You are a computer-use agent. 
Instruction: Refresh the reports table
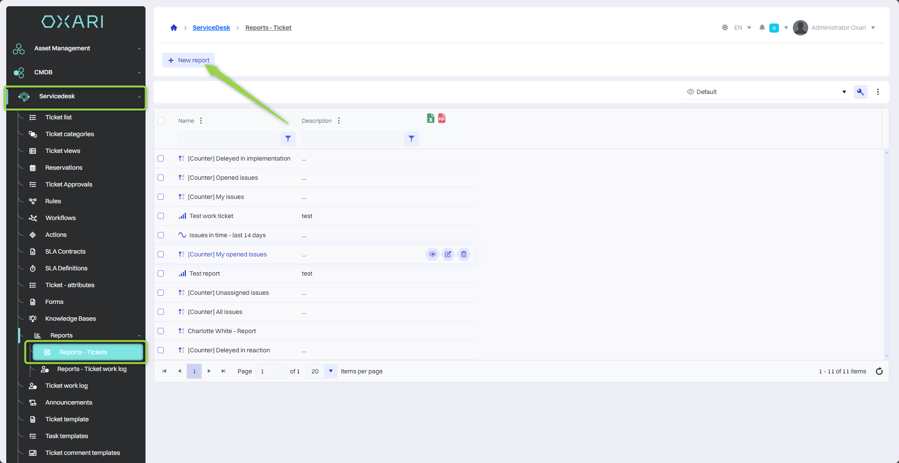[x=879, y=371]
